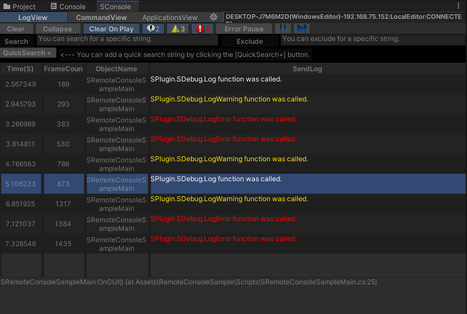
Task: Toggle the warning log count filter
Action: (x=178, y=28)
